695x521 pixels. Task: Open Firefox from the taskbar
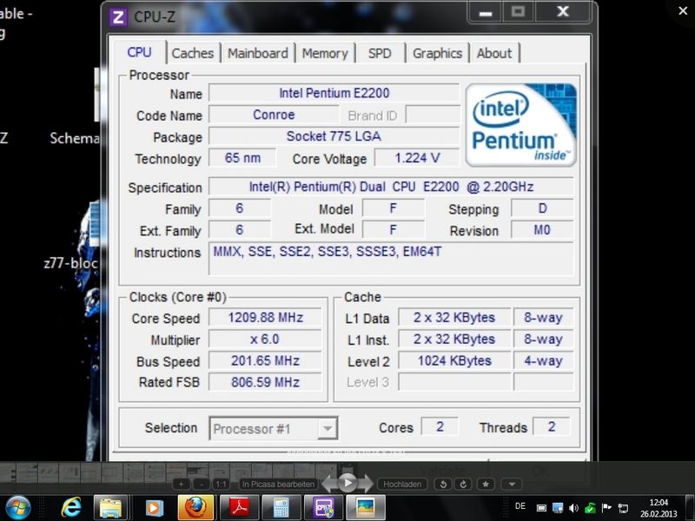pyautogui.click(x=195, y=507)
